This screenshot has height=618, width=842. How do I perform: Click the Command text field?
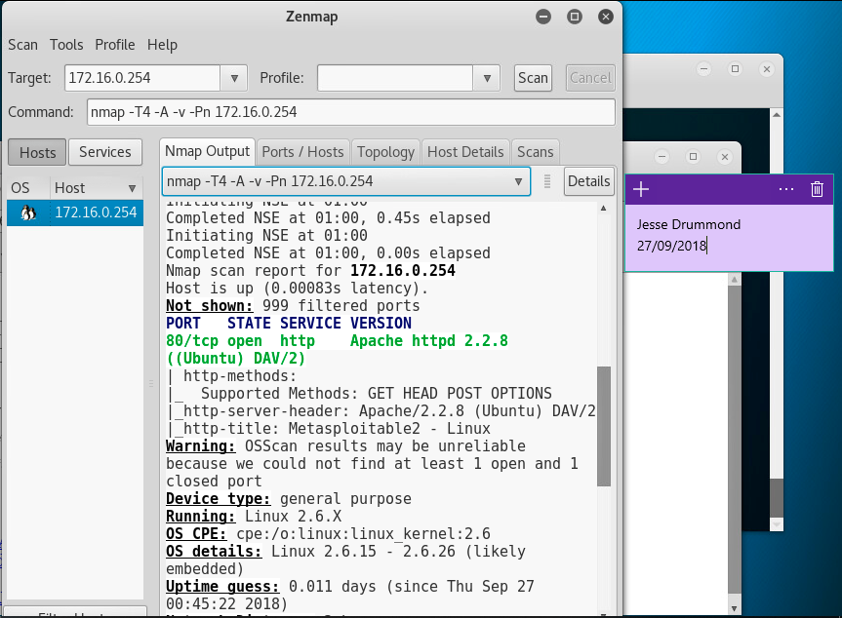[x=351, y=112]
